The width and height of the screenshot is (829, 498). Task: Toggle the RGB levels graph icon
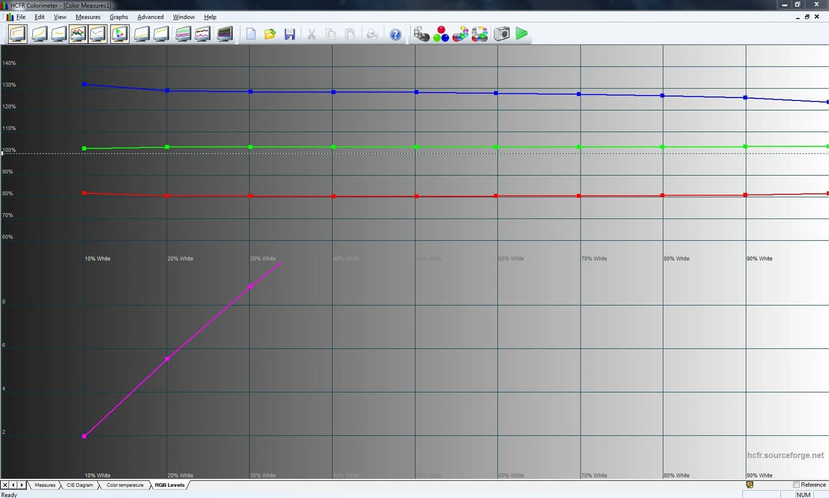78,34
